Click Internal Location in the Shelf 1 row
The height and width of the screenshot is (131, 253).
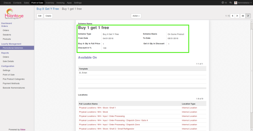pos(189,108)
